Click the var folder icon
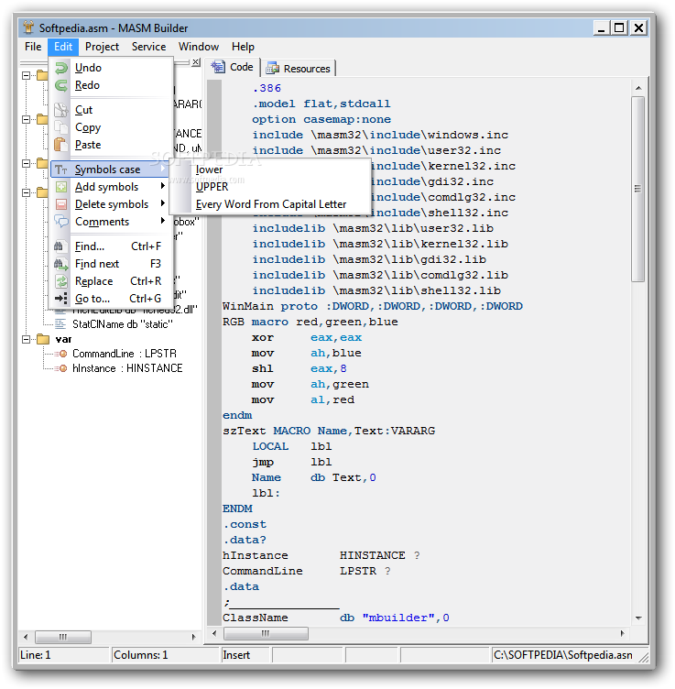Viewport: 675px width, 689px height. tap(43, 339)
